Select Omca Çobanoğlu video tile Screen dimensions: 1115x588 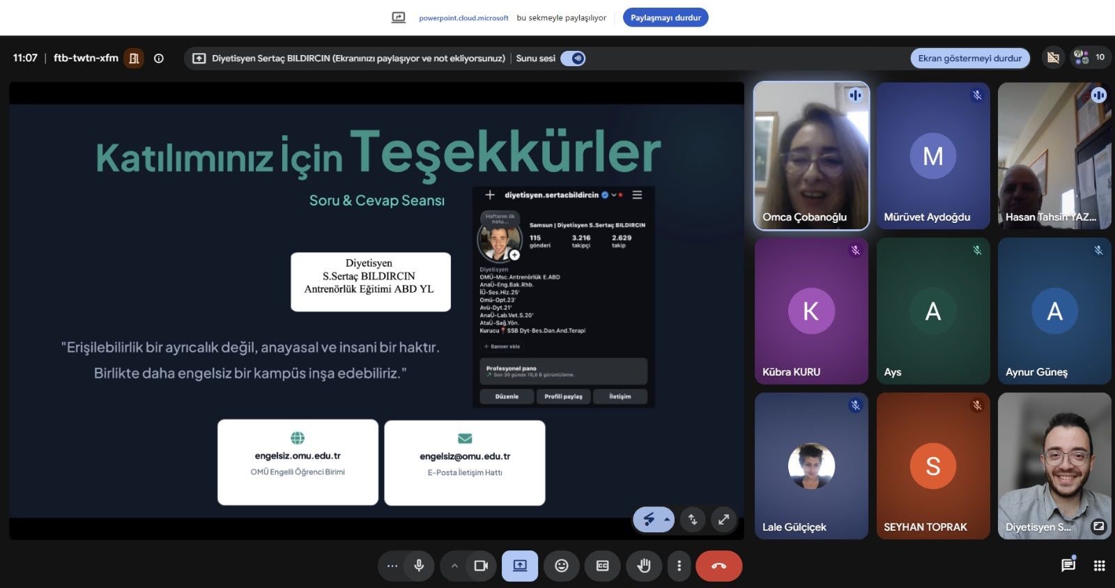pos(811,156)
